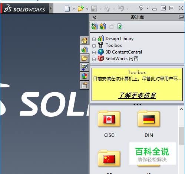Refresh the Design Library
The height and width of the screenshot is (174, 185).
click(120, 26)
